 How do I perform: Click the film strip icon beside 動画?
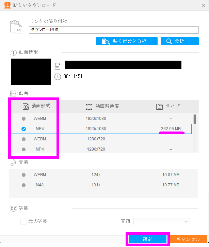pos(13,93)
